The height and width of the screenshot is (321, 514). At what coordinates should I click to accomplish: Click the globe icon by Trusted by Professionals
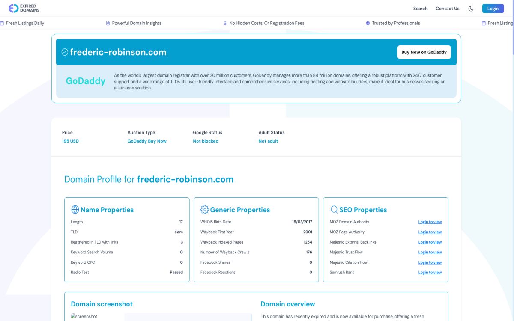pyautogui.click(x=368, y=23)
